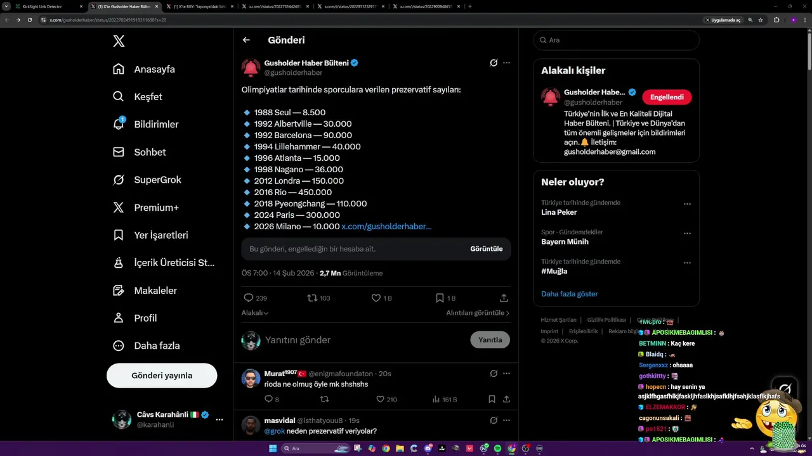Image resolution: width=812 pixels, height=456 pixels.
Task: More options for Lina Peker trend
Action: pyautogui.click(x=687, y=204)
